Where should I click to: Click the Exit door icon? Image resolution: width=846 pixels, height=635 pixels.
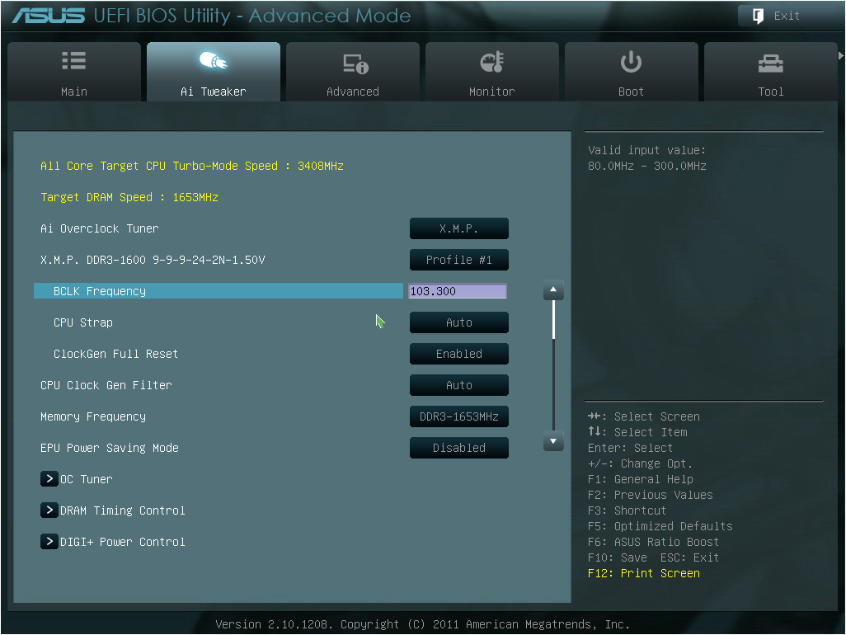(758, 16)
